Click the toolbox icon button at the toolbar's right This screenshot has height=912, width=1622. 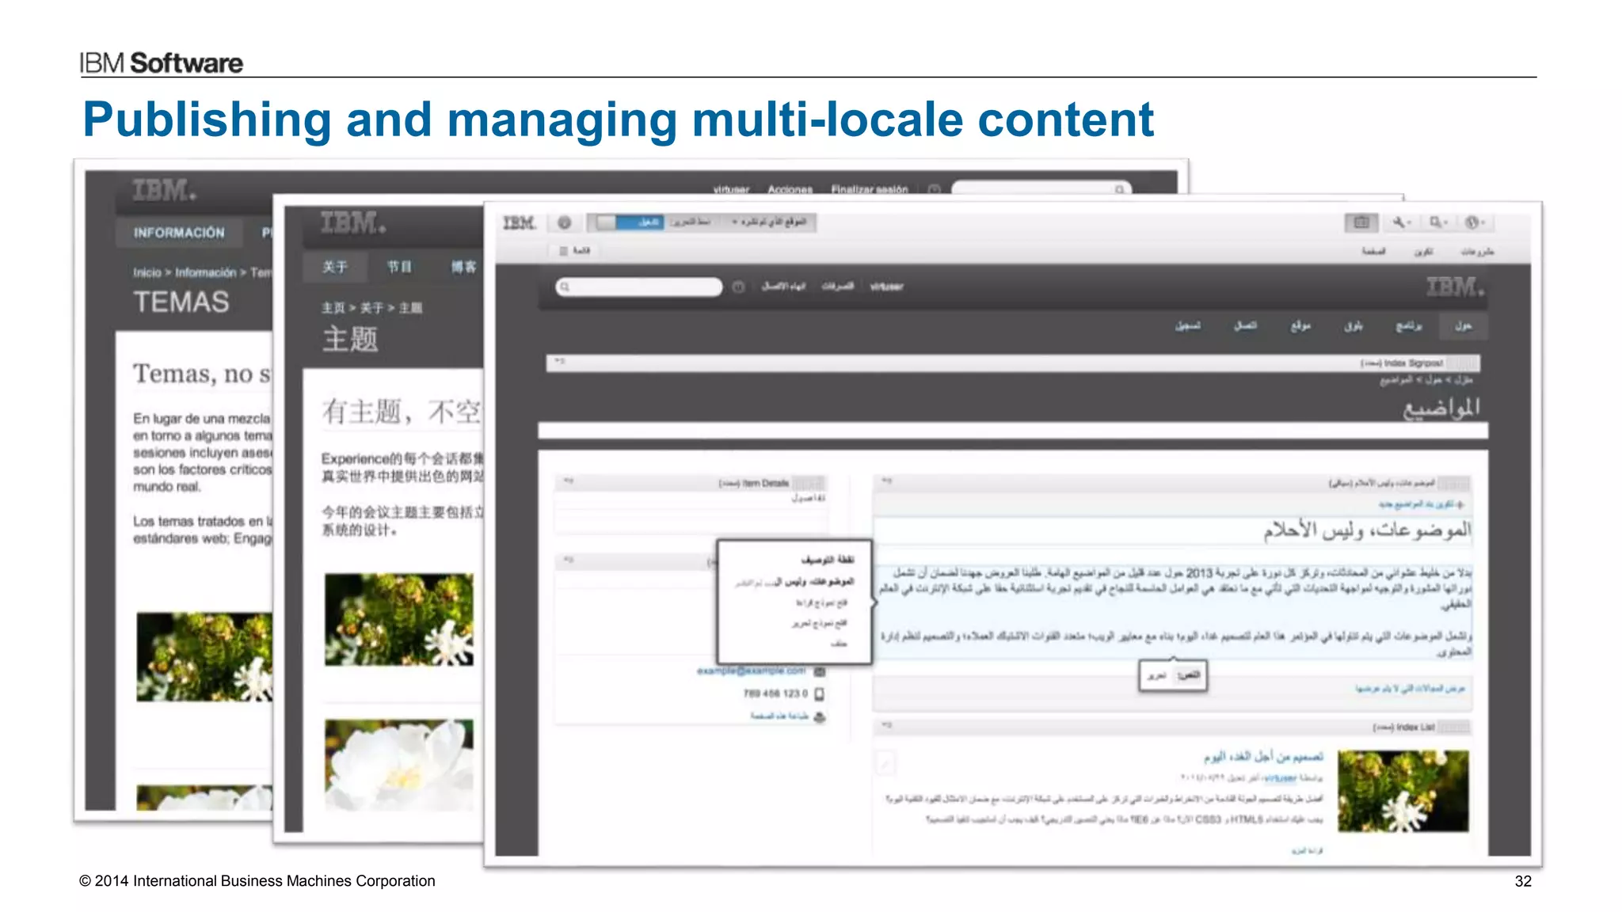pos(1361,222)
